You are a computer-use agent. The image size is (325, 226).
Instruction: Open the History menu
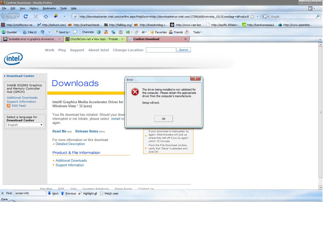click(x=34, y=8)
